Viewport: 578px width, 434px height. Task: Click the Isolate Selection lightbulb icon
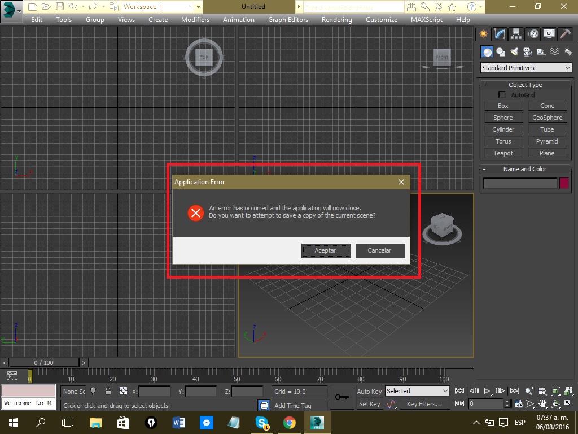coord(93,391)
